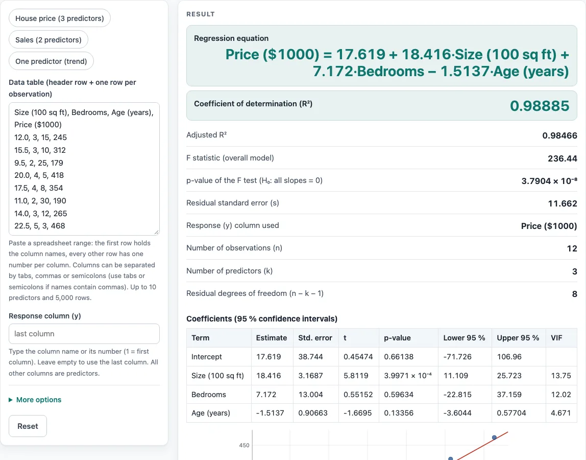This screenshot has height=460, width=586.
Task: Select number of observations value 12
Action: coord(572,248)
